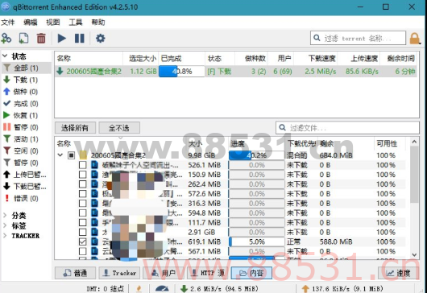Select the 完成 (0) status filter
Viewport: 427px width, 293px height.
[x=26, y=104]
